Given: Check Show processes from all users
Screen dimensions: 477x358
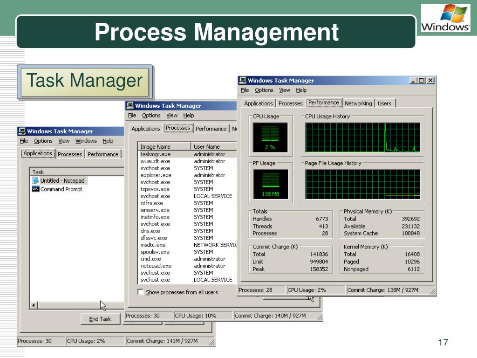Looking at the screenshot, I should pos(141,292).
